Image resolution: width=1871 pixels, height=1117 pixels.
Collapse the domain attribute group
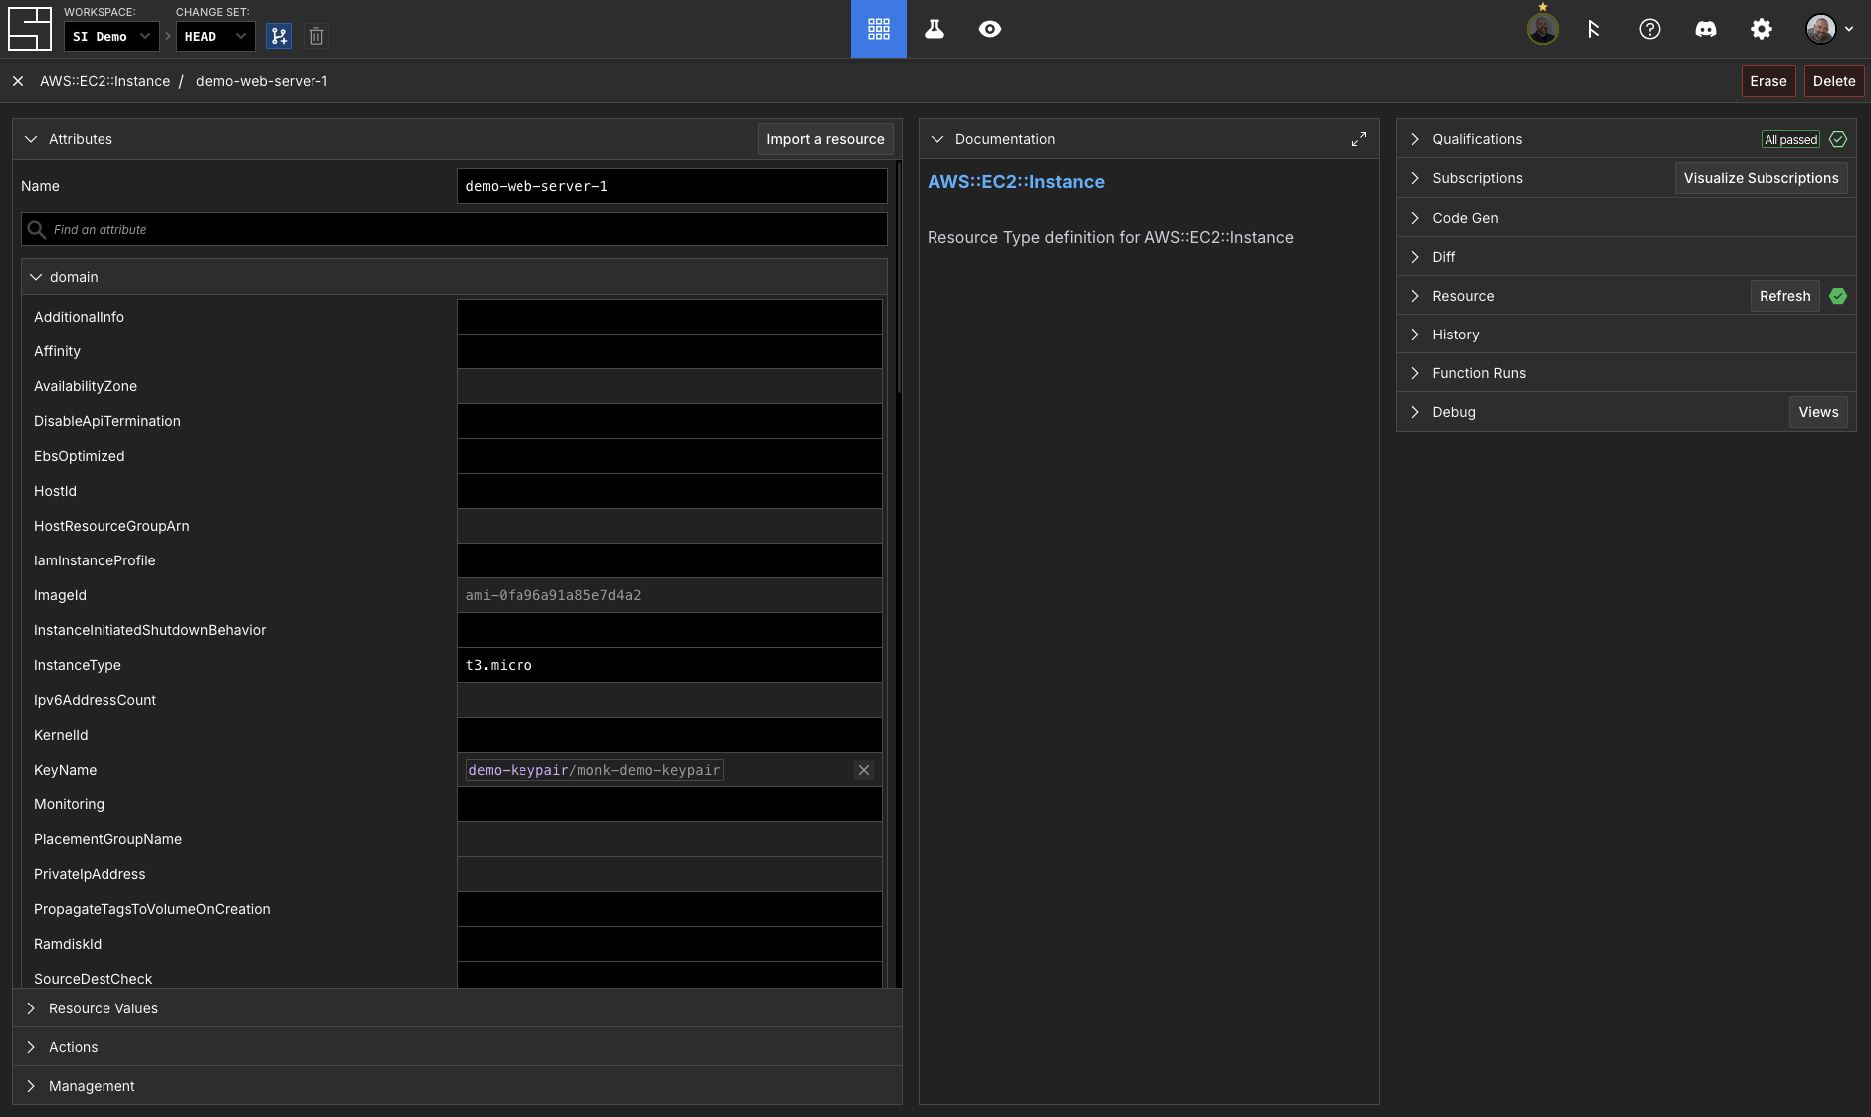[x=36, y=277]
